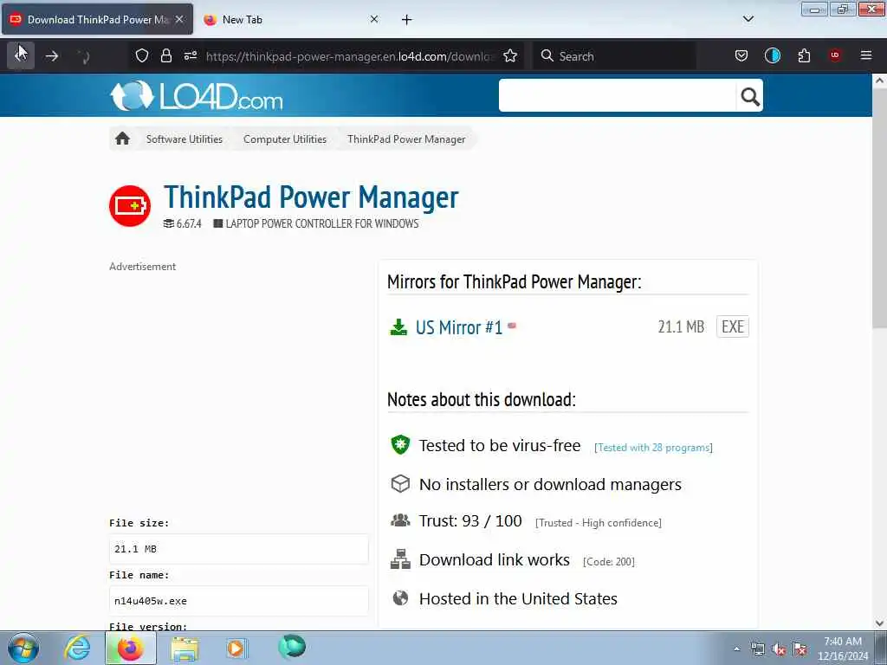
Task: Switch to the Download ThinkPad Power Manager tab
Action: pyautogui.click(x=97, y=19)
